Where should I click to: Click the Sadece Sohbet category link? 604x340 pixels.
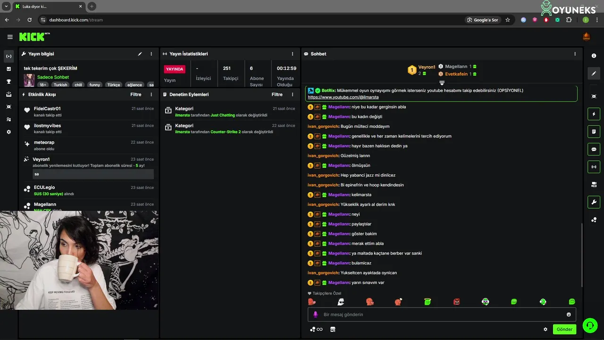click(53, 77)
